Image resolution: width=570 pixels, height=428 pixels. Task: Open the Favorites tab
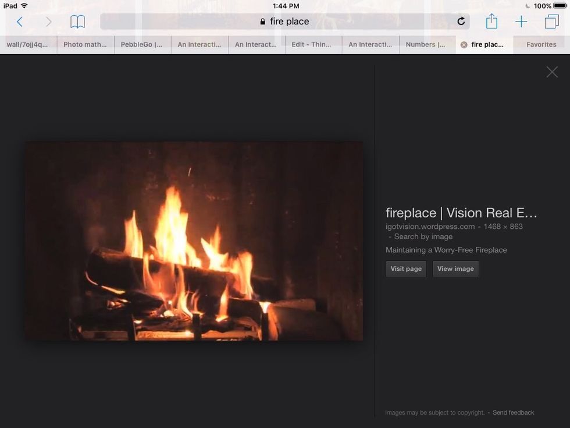coord(540,44)
